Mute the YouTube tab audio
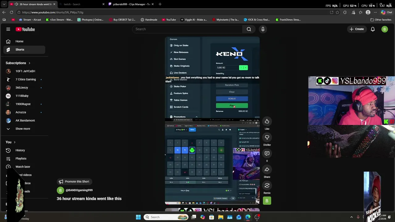Screen dimensions: 395x222 [16, 4]
